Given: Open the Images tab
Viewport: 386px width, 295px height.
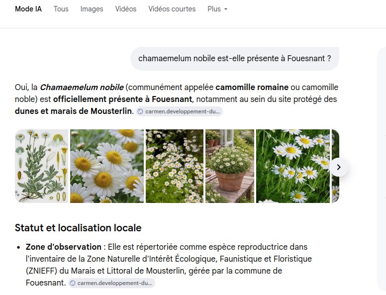Looking at the screenshot, I should [x=92, y=9].
